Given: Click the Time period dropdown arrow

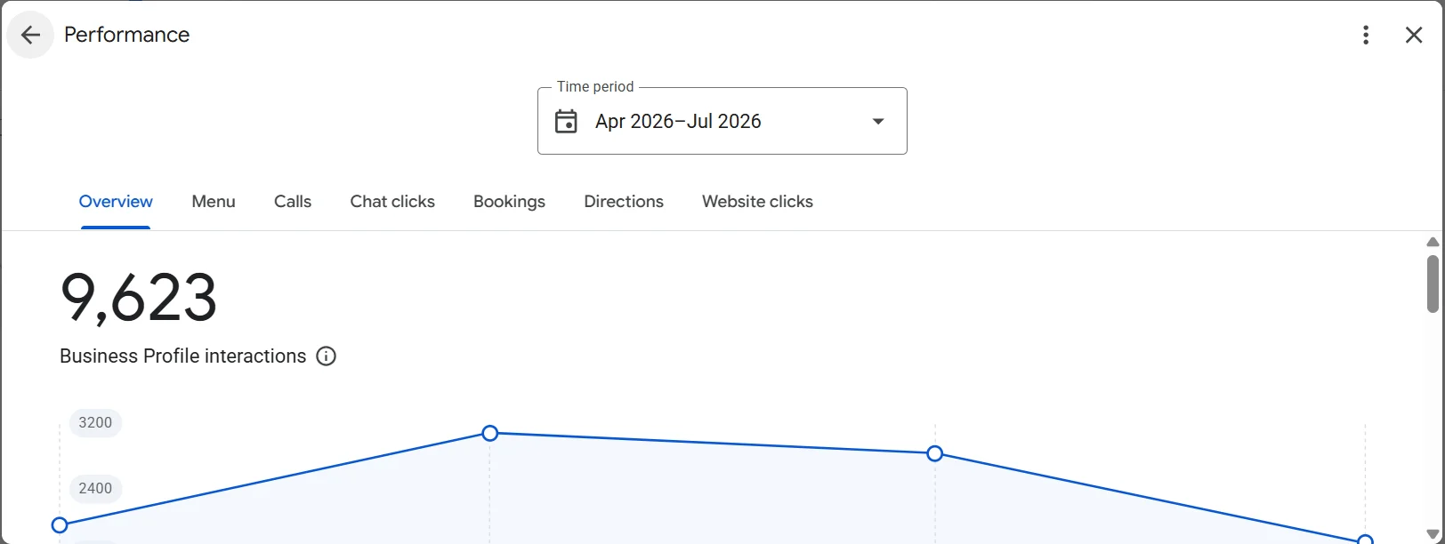Looking at the screenshot, I should [x=878, y=121].
